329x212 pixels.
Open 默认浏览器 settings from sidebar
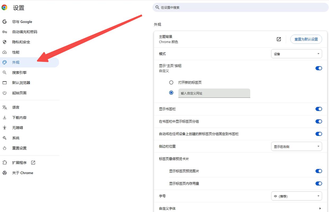pos(21,83)
